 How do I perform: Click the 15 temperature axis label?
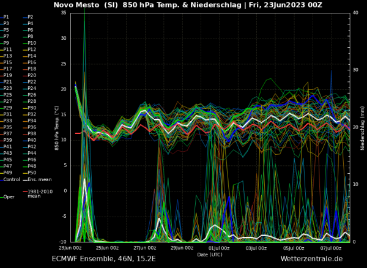[64, 114]
